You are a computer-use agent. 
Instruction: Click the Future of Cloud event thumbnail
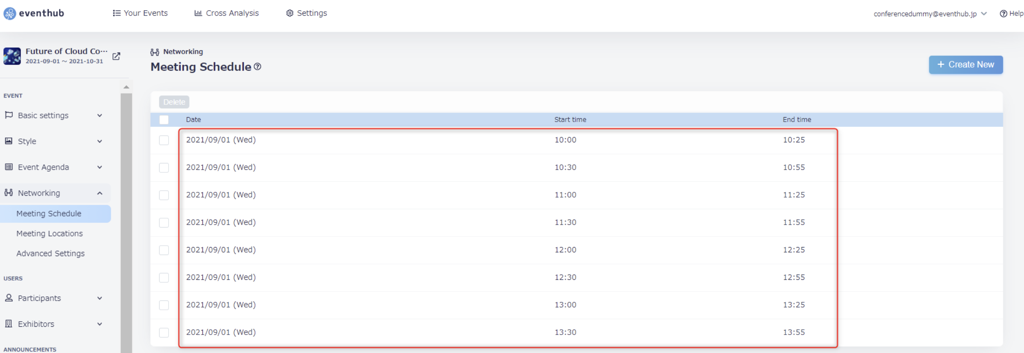[x=12, y=56]
